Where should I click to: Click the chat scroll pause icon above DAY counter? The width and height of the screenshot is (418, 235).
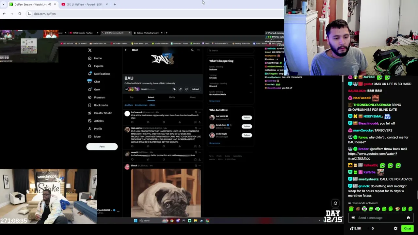(x=335, y=203)
